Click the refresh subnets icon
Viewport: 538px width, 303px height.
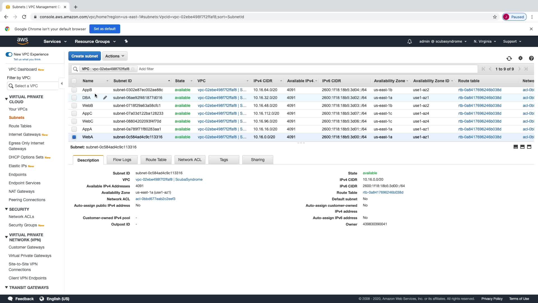pyautogui.click(x=509, y=58)
